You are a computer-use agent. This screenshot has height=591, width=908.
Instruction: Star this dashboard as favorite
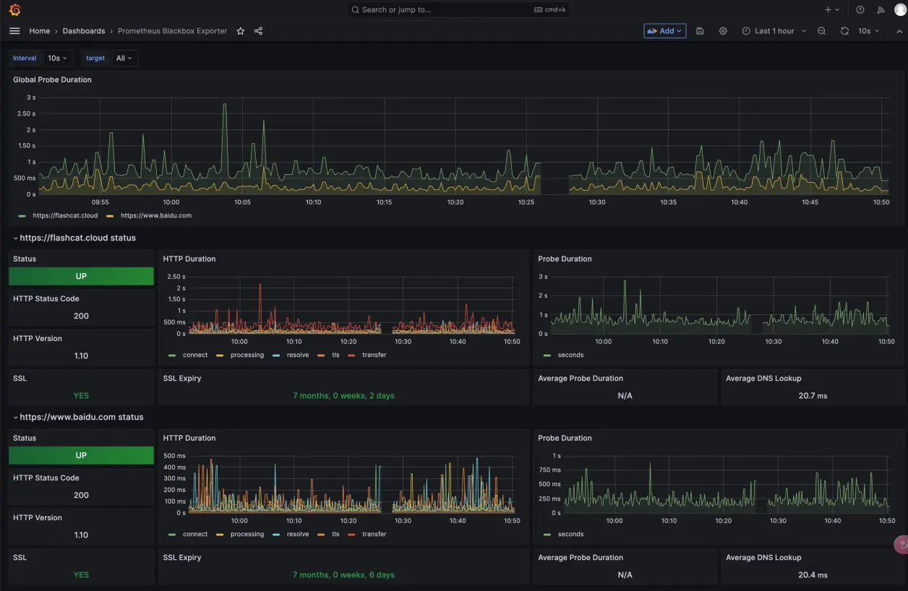point(241,31)
